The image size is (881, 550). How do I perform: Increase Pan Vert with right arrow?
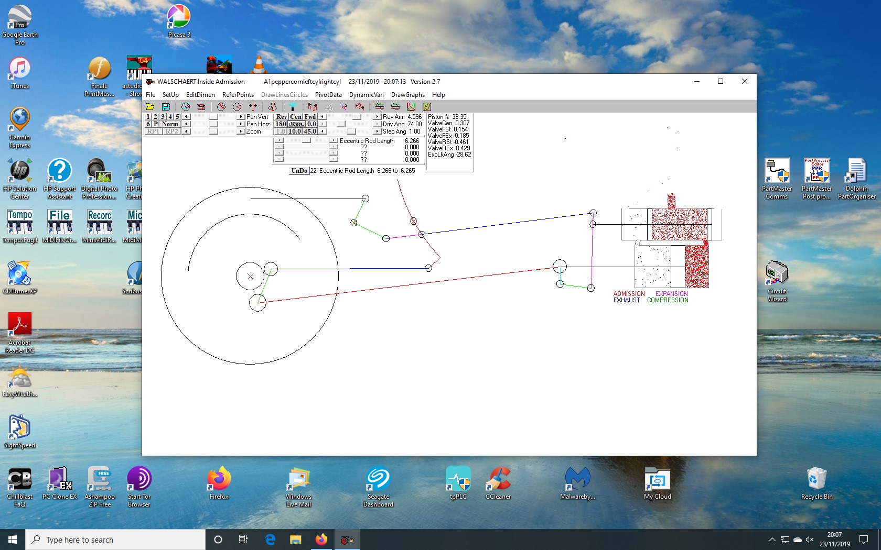point(241,117)
